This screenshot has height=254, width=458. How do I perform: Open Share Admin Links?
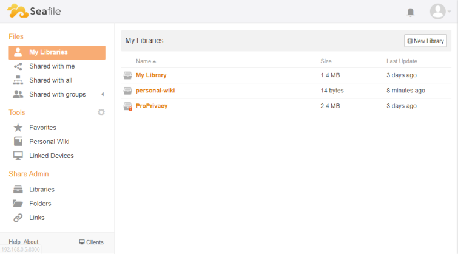(x=37, y=218)
